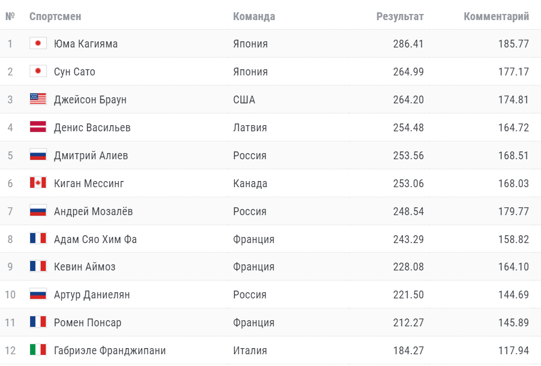Click the № column header

[10, 17]
